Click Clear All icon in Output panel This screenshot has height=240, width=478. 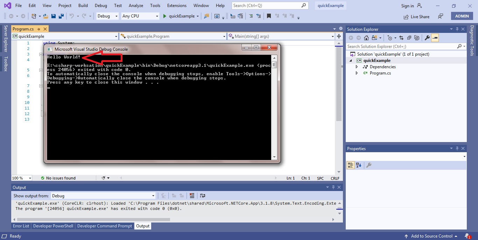pyautogui.click(x=192, y=196)
